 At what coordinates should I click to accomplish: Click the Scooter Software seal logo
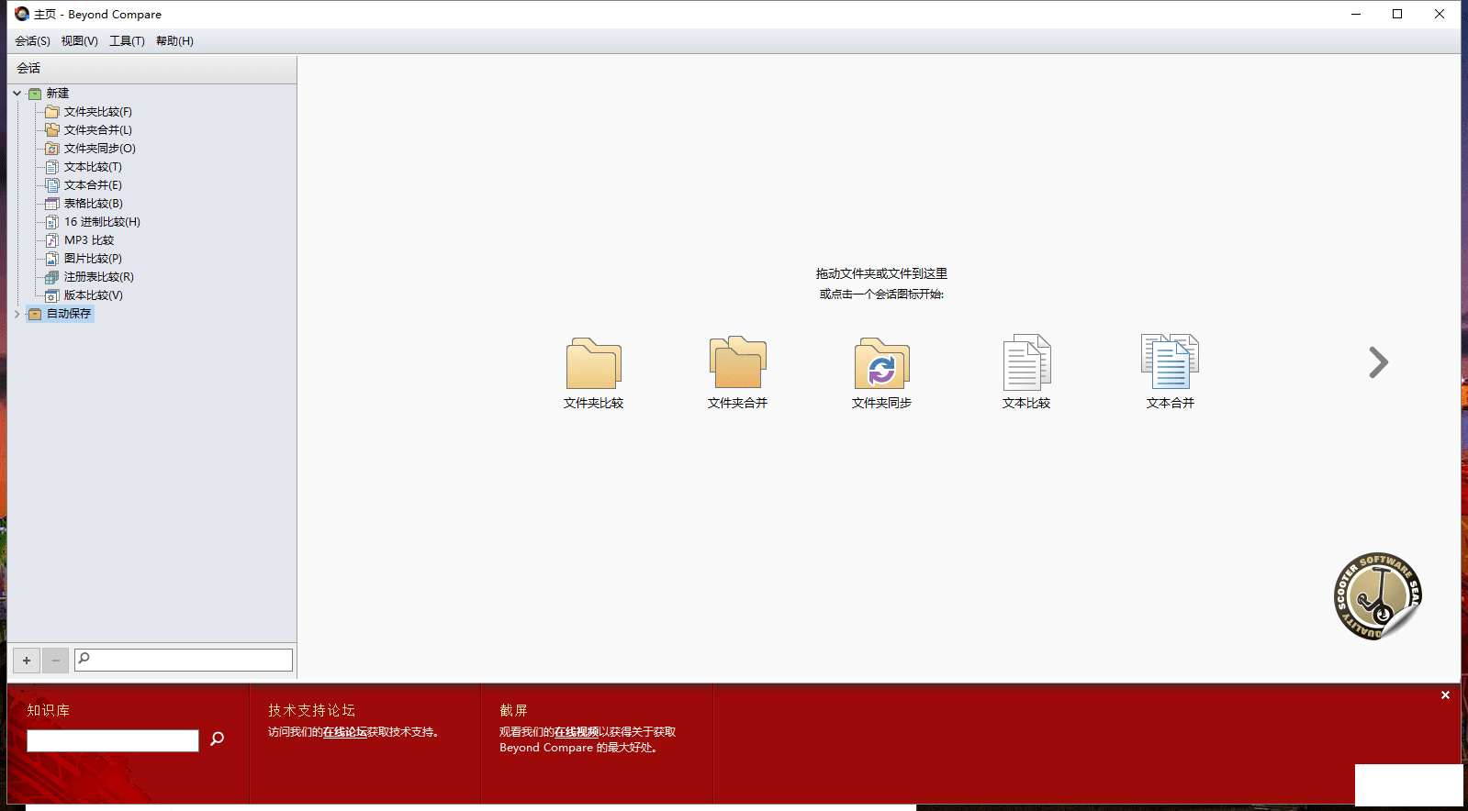[1376, 596]
